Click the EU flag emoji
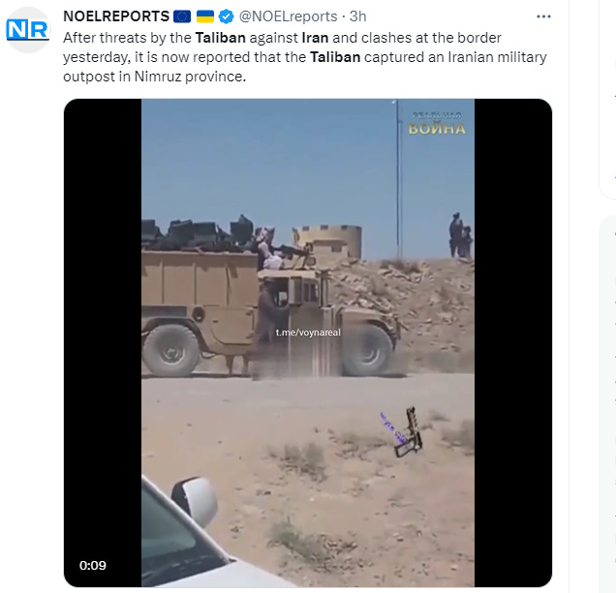 pyautogui.click(x=182, y=16)
